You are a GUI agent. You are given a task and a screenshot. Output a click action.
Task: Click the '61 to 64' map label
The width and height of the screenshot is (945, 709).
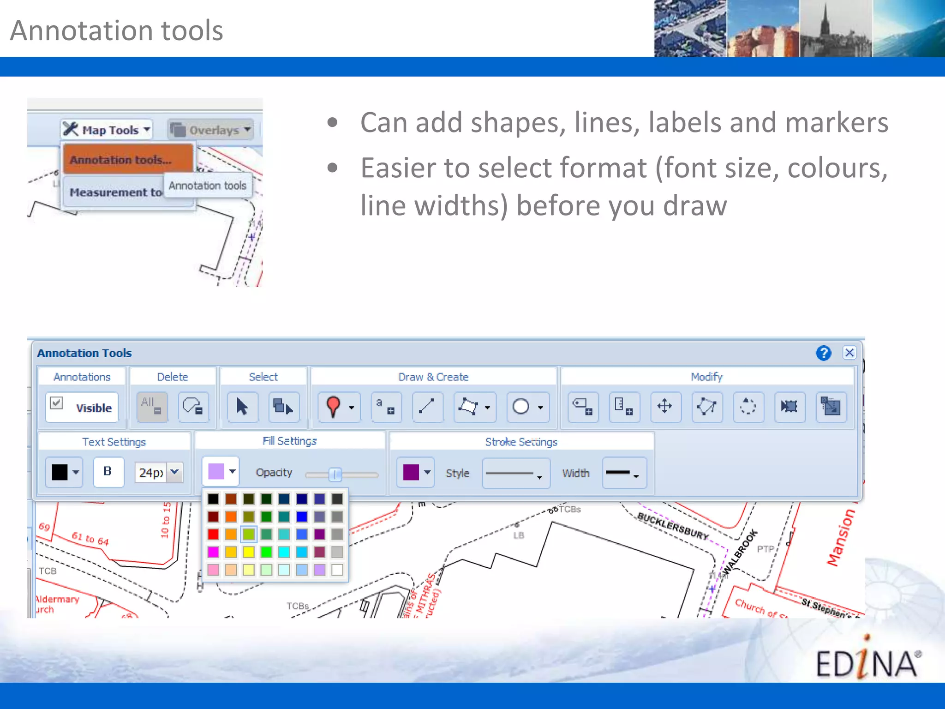pos(90,539)
